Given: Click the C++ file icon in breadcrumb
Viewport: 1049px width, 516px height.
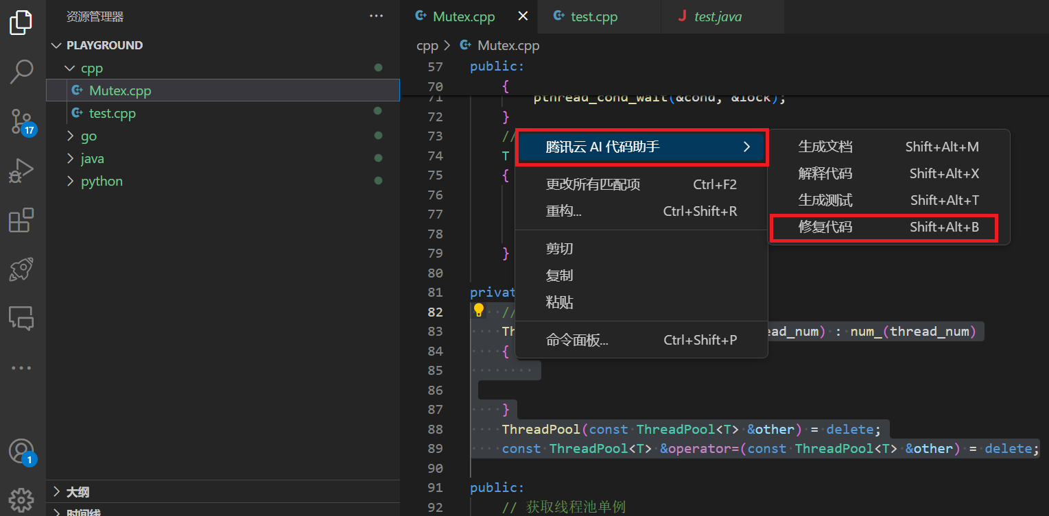Looking at the screenshot, I should tap(466, 45).
